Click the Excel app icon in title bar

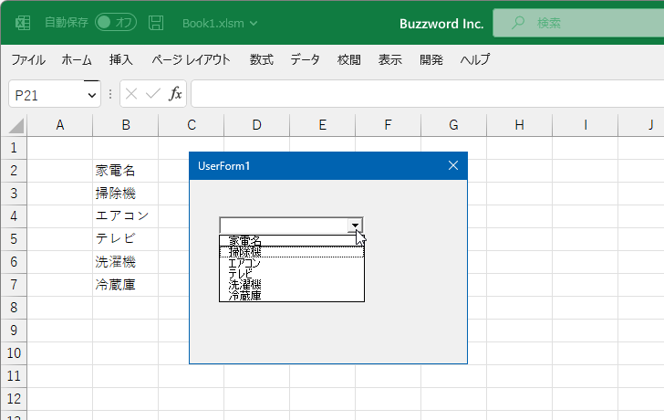[23, 23]
